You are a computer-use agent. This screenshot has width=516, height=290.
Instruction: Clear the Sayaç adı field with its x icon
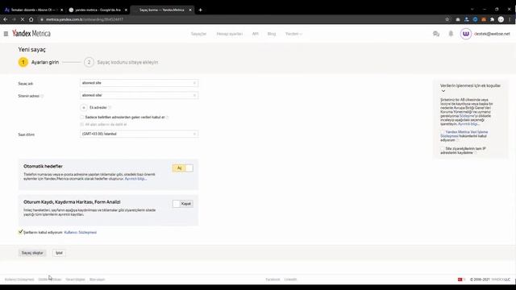click(x=194, y=83)
